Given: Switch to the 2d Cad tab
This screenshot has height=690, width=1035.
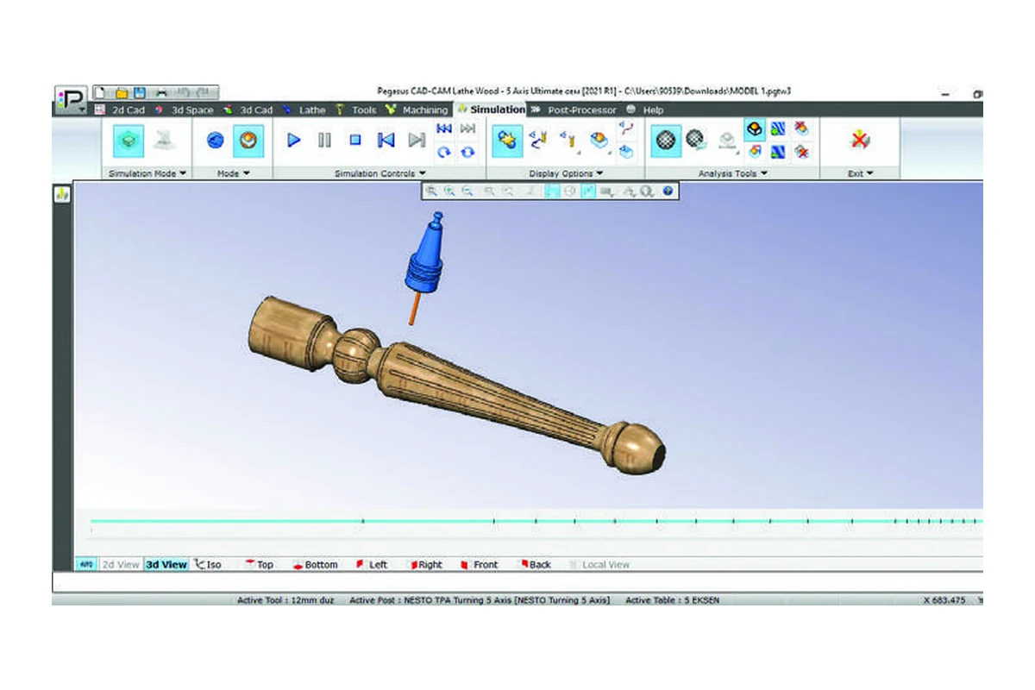Looking at the screenshot, I should pos(119,110).
